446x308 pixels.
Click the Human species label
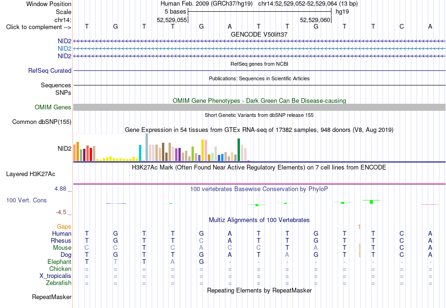click(x=62, y=233)
